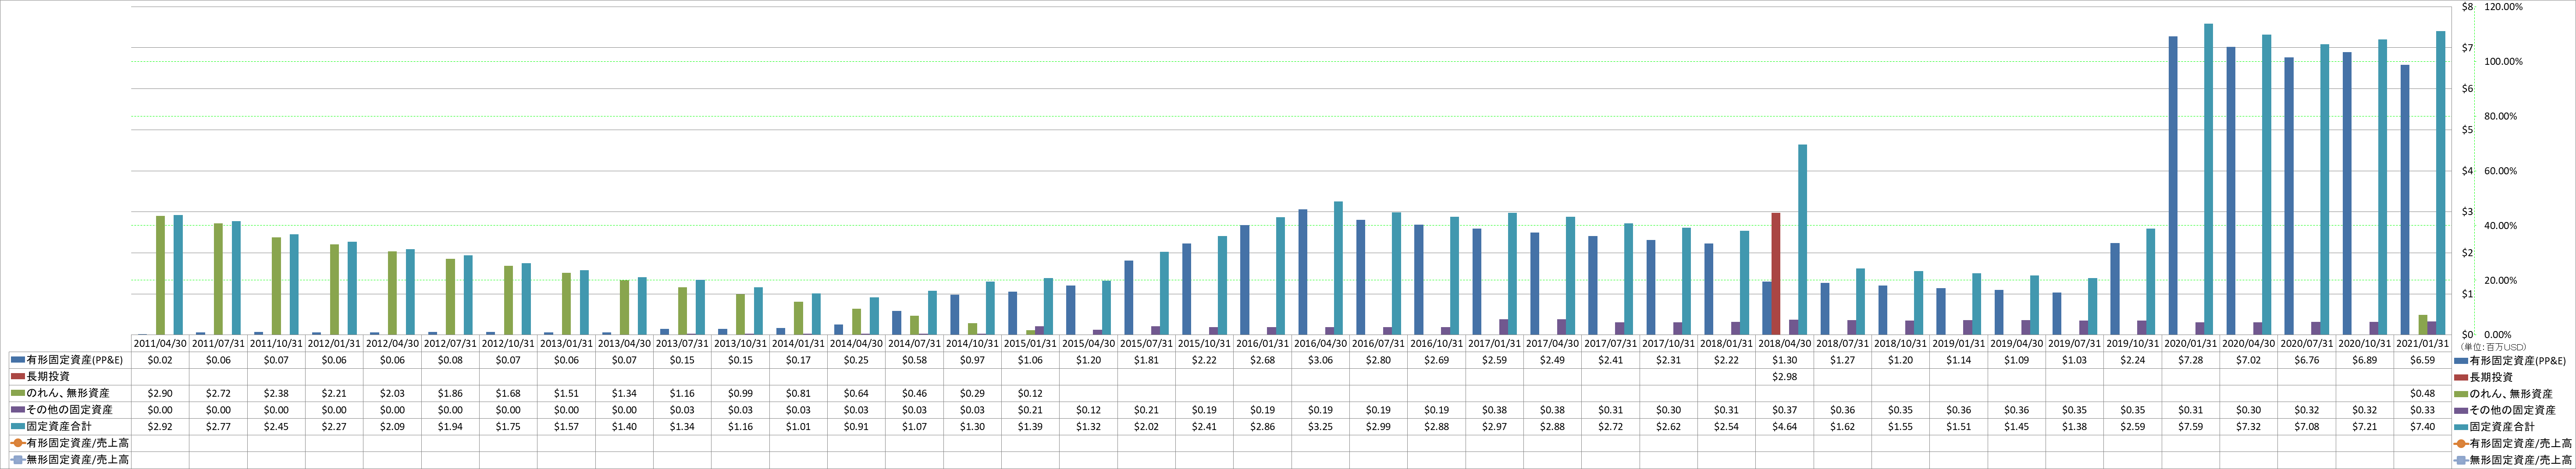The image size is (2576, 469).
Task: Click the teal 固定資産合計 swatch in left legend
Action: pos(18,427)
